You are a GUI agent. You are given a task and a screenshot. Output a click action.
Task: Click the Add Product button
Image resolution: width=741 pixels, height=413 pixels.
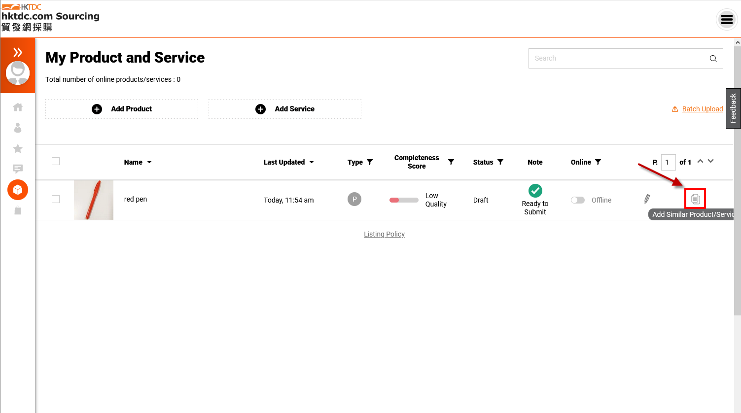click(122, 109)
